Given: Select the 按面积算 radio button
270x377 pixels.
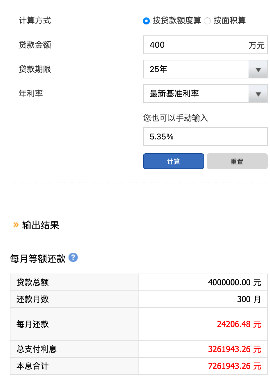Looking at the screenshot, I should (207, 21).
